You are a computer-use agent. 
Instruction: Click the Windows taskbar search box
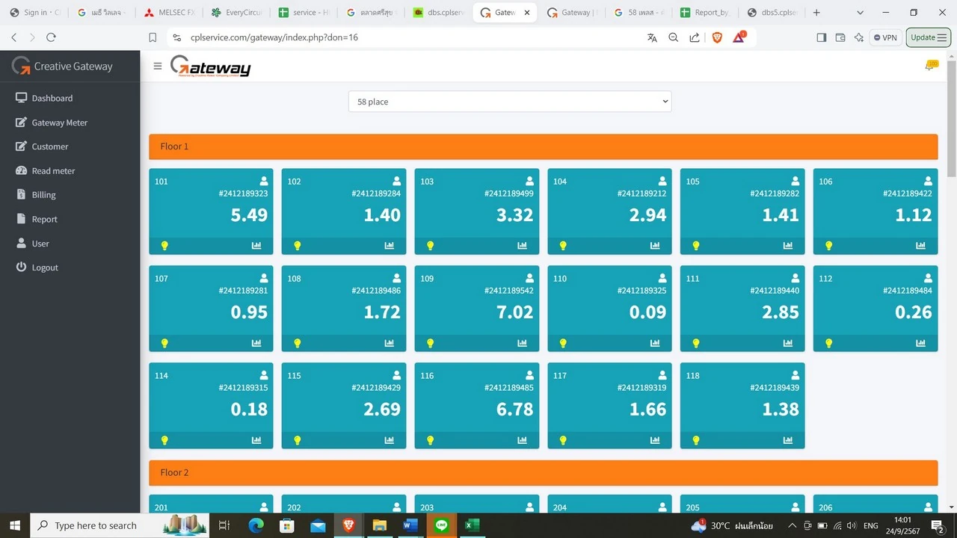pos(121,526)
